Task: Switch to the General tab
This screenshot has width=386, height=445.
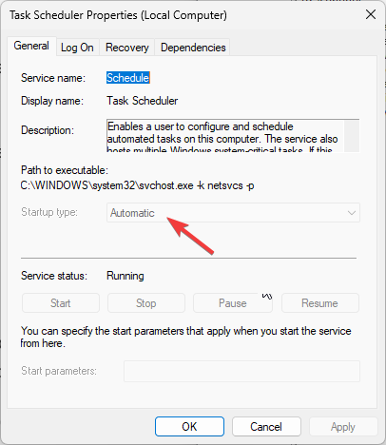Action: coord(31,47)
